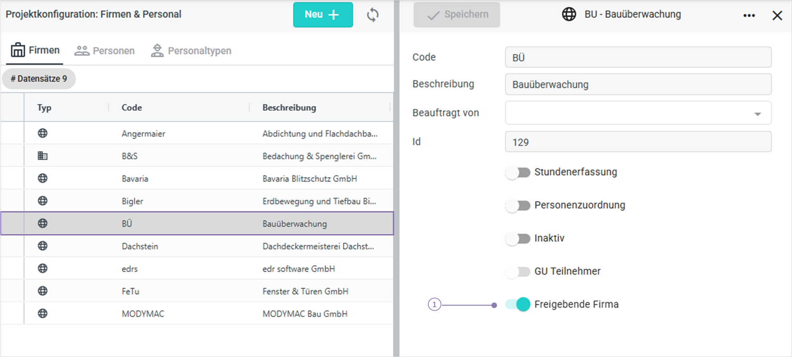Image resolution: width=792 pixels, height=357 pixels.
Task: Sort by the Code column header
Action: coord(132,108)
